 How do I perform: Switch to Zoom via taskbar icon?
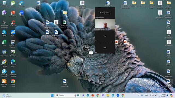(118, 95)
